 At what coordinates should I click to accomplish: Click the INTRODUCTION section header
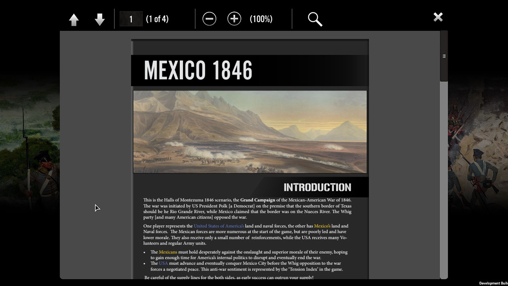(x=317, y=187)
